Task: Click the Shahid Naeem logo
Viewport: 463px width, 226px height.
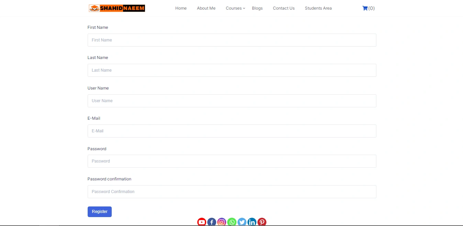Action: pyautogui.click(x=117, y=8)
